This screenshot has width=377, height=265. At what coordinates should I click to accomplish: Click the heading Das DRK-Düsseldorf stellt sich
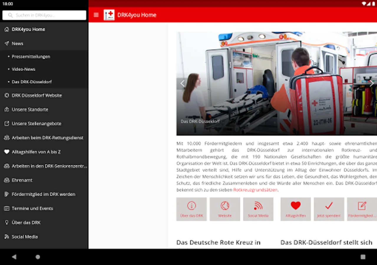(x=326, y=243)
